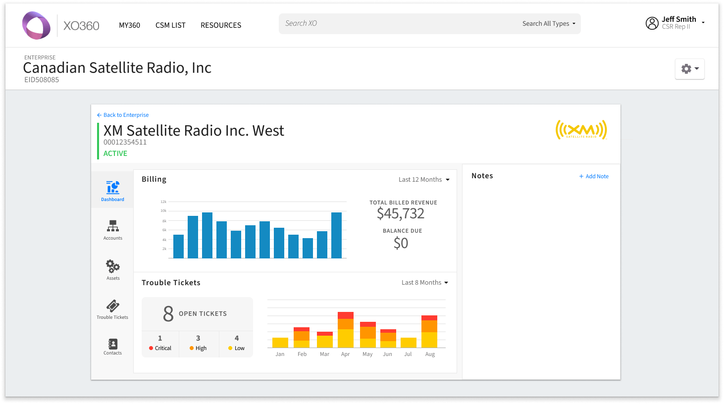Viewport: 724px width, 404px height.
Task: Open CSM LIST in the top navigation
Action: (x=170, y=25)
